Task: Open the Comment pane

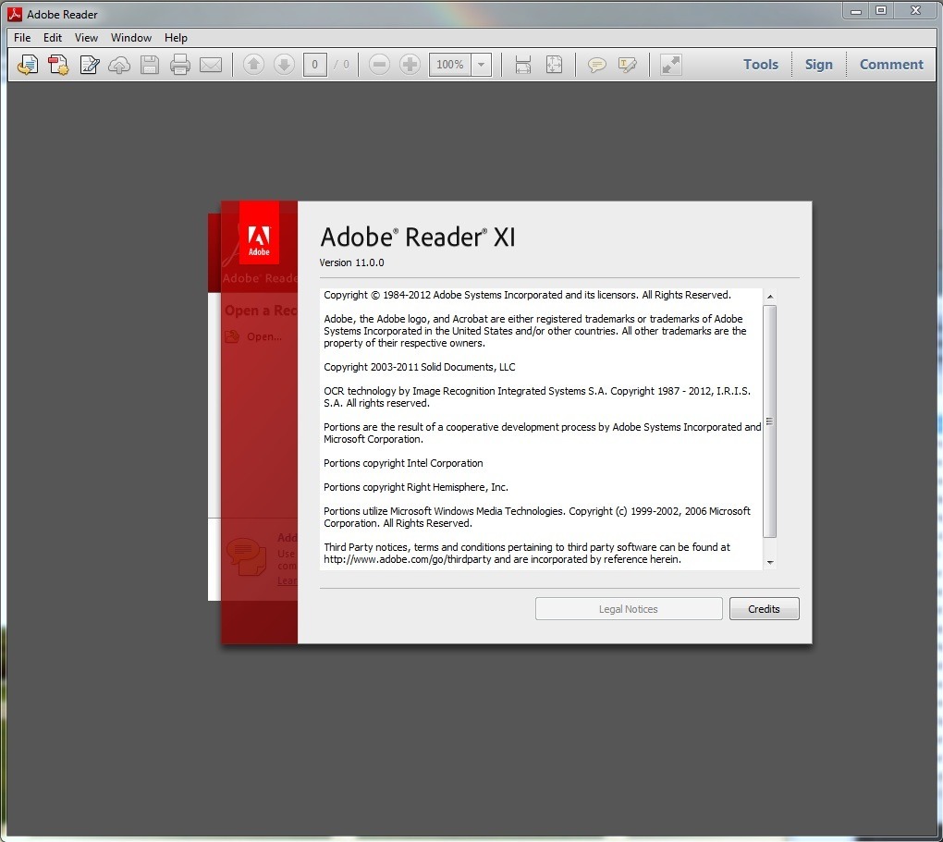Action: [x=891, y=65]
